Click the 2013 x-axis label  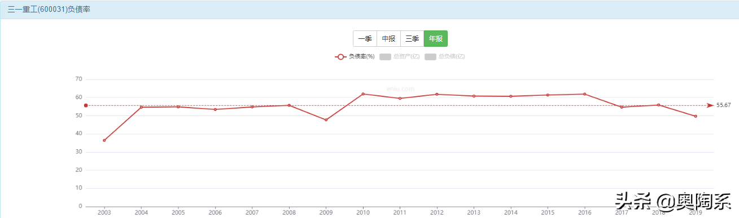[x=474, y=212]
